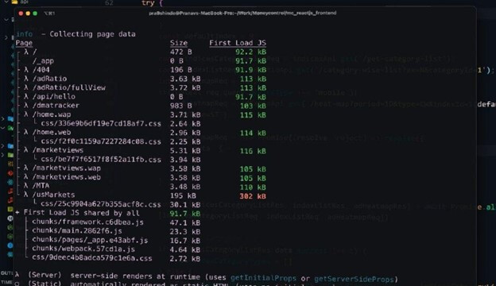Click the '103 kB' dmatracker load value
Screen dimensions: 496x286
tap(253, 106)
